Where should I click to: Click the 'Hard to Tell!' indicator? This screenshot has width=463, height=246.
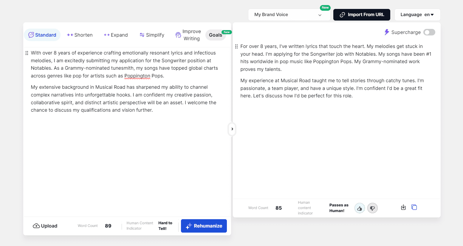pyautogui.click(x=165, y=226)
